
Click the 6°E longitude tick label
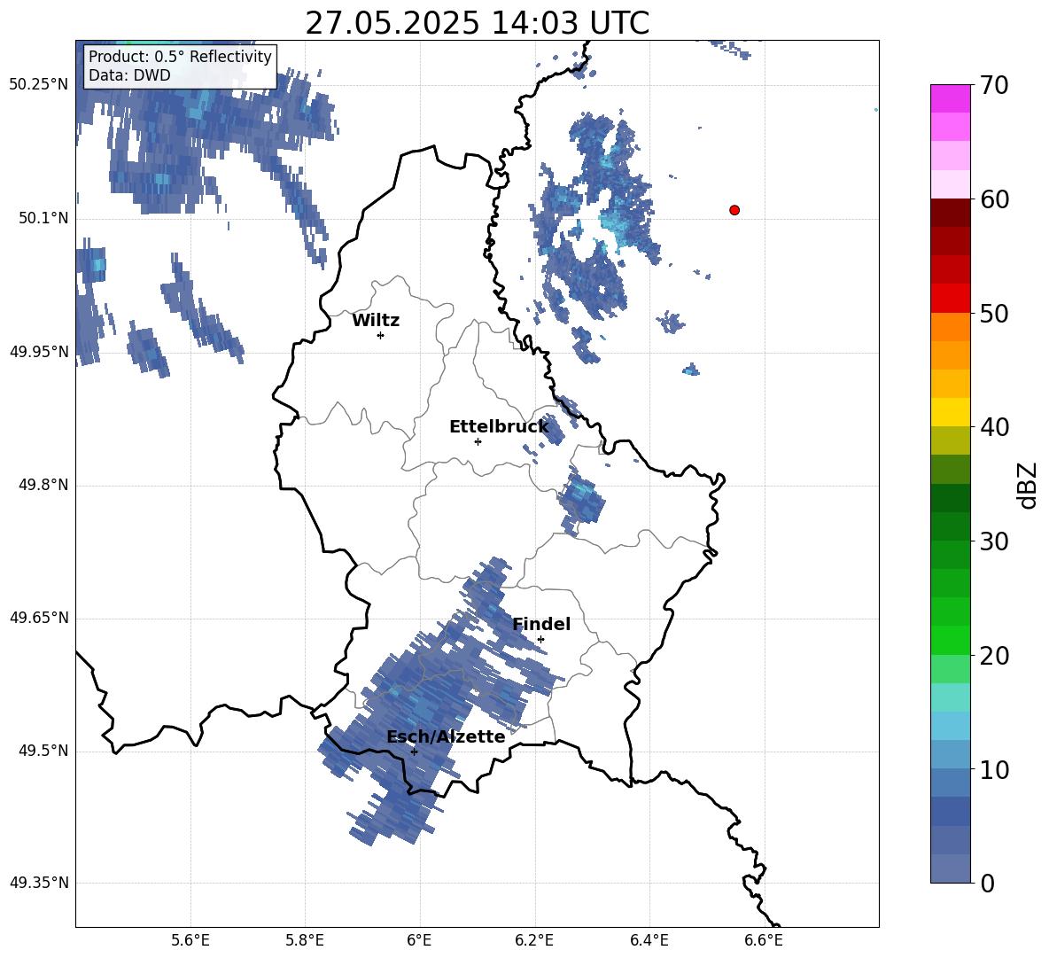point(419,940)
